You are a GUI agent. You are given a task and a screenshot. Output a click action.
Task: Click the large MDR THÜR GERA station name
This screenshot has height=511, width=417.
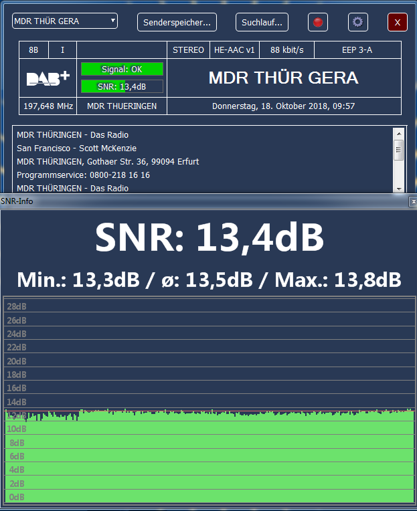click(283, 78)
